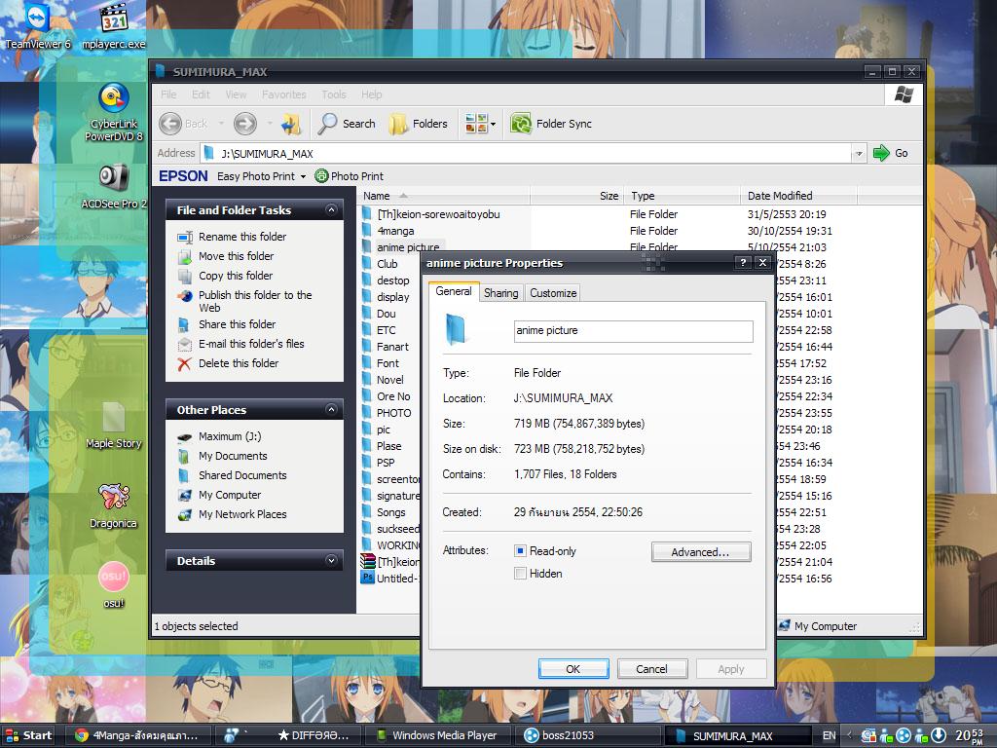
Task: Go up one folder level icon
Action: pos(291,124)
